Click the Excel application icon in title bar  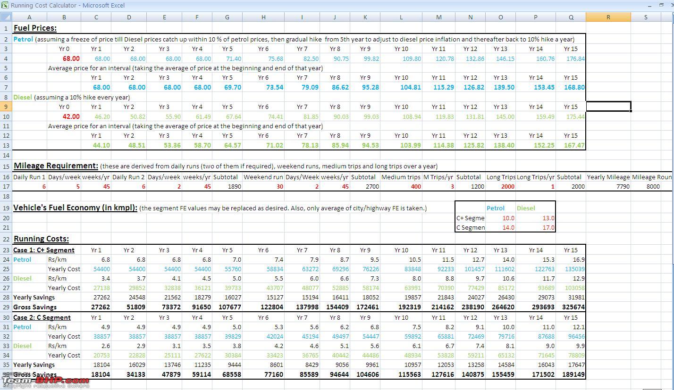click(x=5, y=5)
